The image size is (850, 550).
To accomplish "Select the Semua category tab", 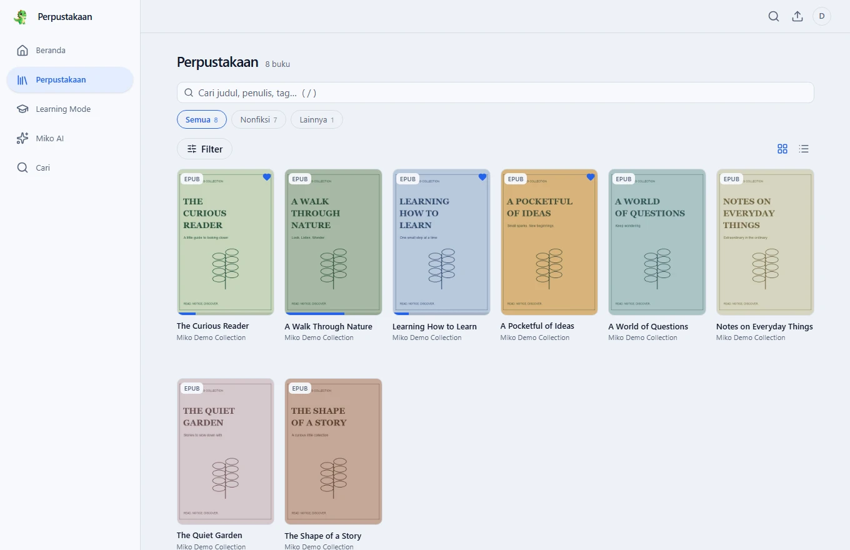I will click(202, 119).
